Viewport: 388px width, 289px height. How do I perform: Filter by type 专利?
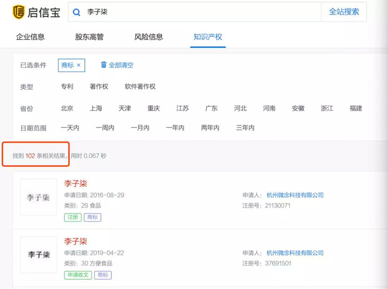(67, 87)
